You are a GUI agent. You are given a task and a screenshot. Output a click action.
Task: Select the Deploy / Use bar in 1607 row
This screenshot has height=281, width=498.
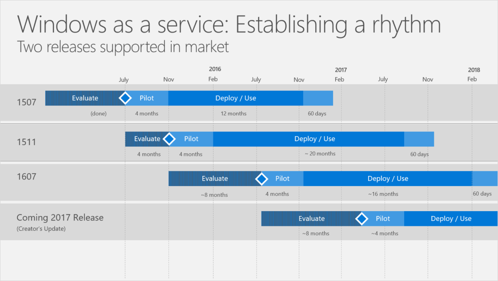[x=388, y=179]
